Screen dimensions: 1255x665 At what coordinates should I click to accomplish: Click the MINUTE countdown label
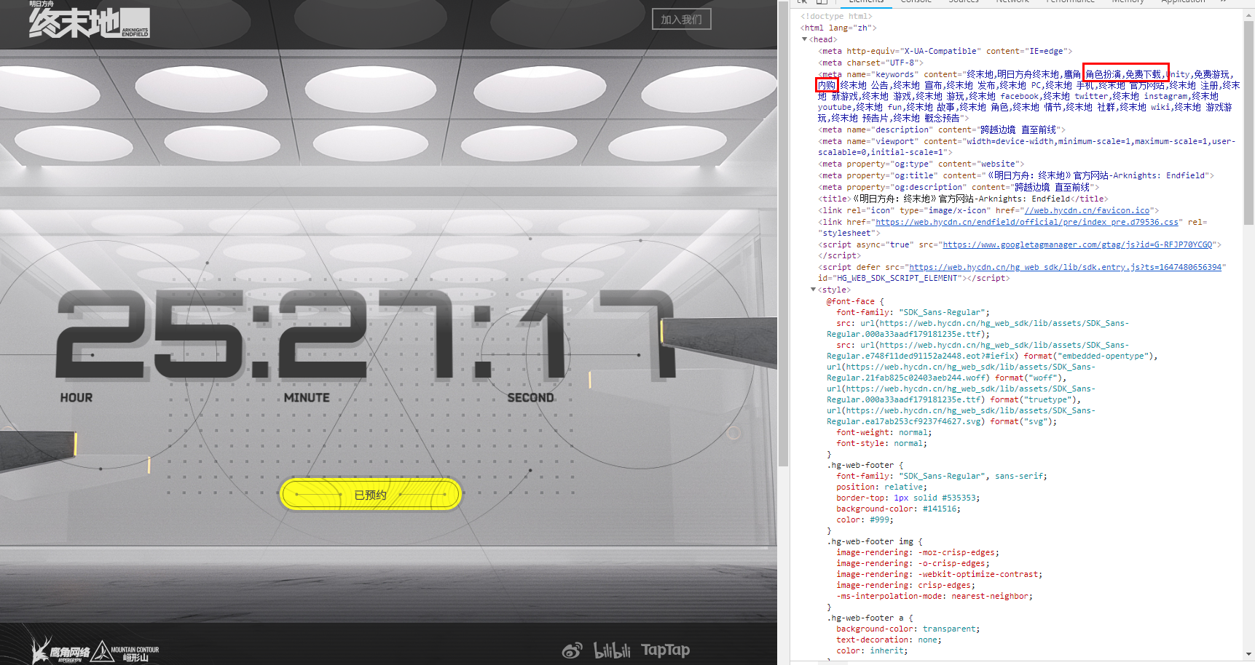(307, 398)
